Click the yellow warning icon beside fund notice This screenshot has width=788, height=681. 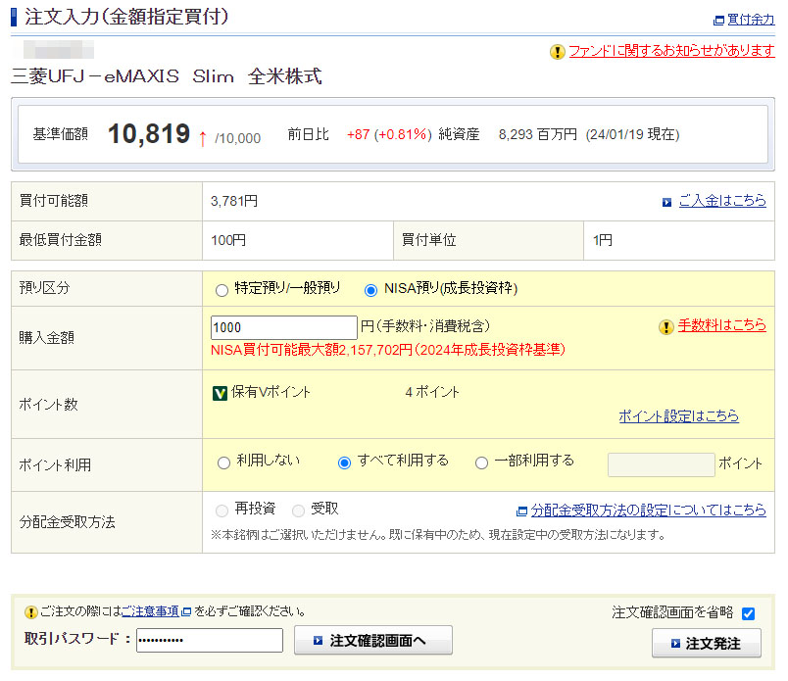click(x=558, y=52)
